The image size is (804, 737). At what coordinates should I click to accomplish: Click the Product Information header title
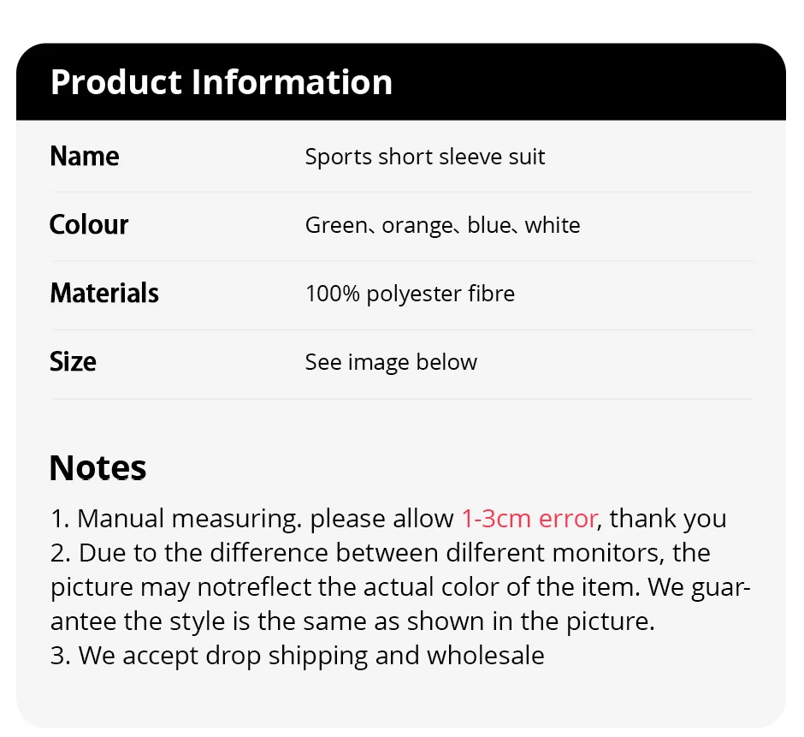coord(222,82)
